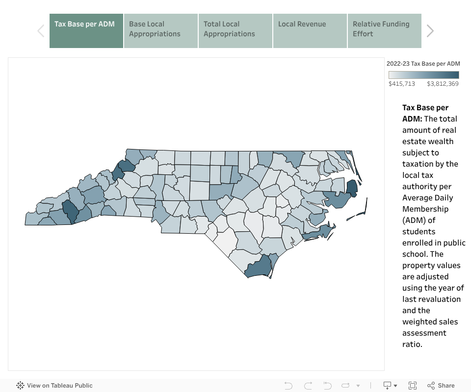Open the Relative Funding Effort tab

(x=385, y=30)
